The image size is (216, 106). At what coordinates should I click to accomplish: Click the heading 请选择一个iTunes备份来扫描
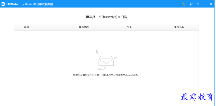106,17
